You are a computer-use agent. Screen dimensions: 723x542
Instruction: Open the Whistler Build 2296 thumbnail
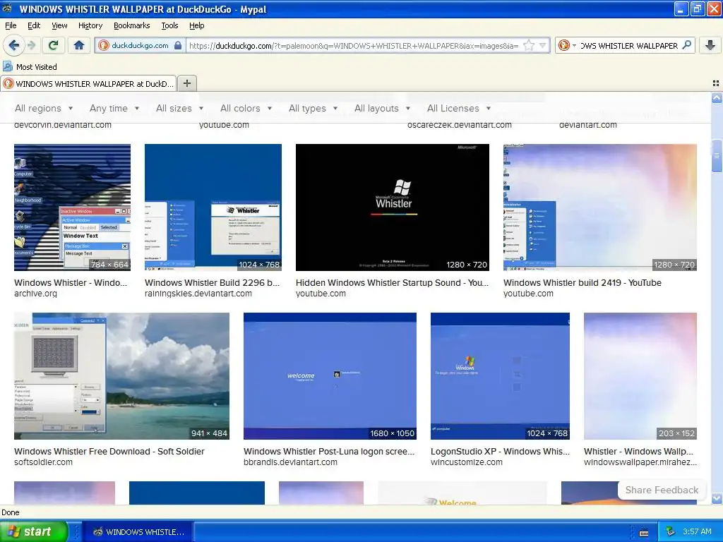pyautogui.click(x=213, y=207)
